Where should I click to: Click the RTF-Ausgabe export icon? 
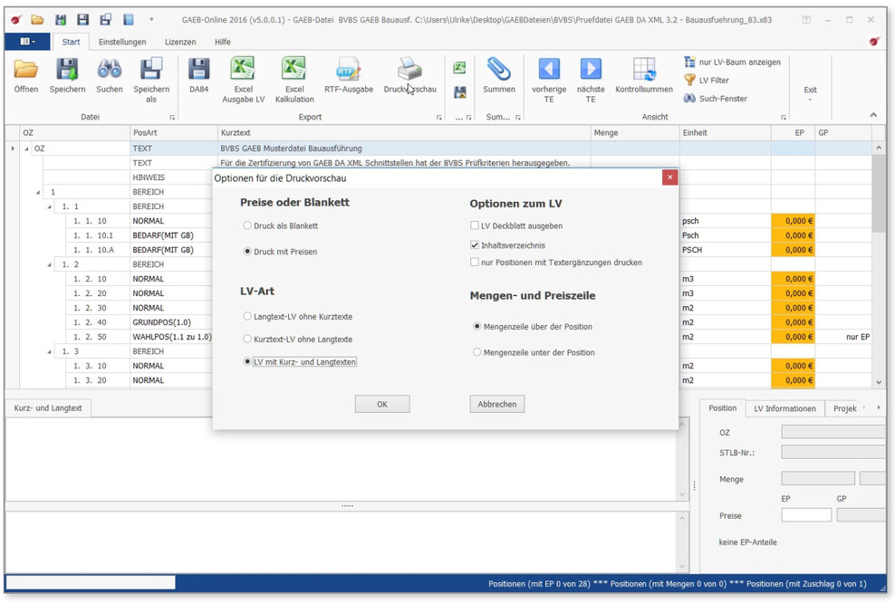pyautogui.click(x=348, y=71)
